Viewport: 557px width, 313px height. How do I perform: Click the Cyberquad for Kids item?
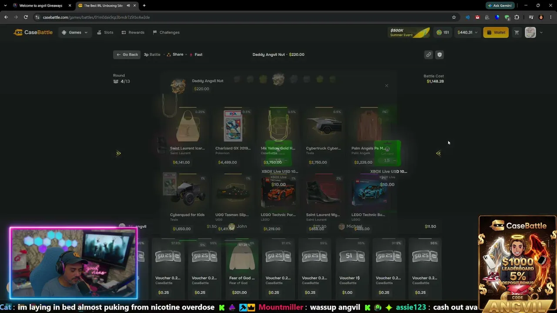[x=188, y=203]
